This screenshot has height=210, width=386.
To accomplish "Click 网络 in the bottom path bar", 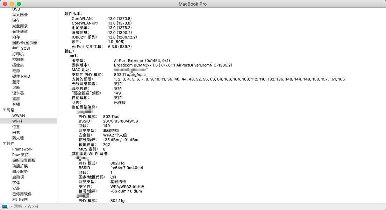I will click(18, 206).
